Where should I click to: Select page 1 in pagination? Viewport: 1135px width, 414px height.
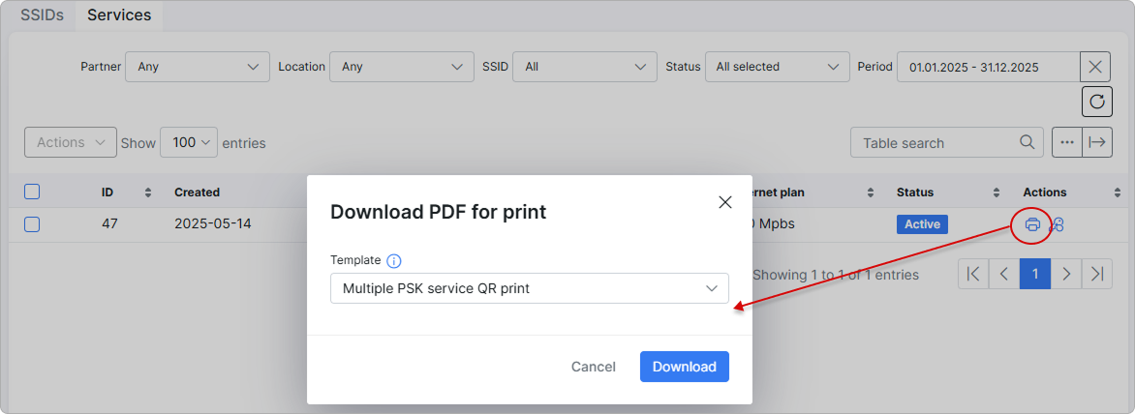1035,274
